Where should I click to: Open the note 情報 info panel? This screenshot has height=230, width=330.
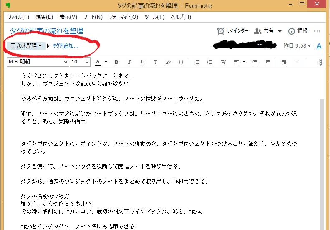point(298,31)
